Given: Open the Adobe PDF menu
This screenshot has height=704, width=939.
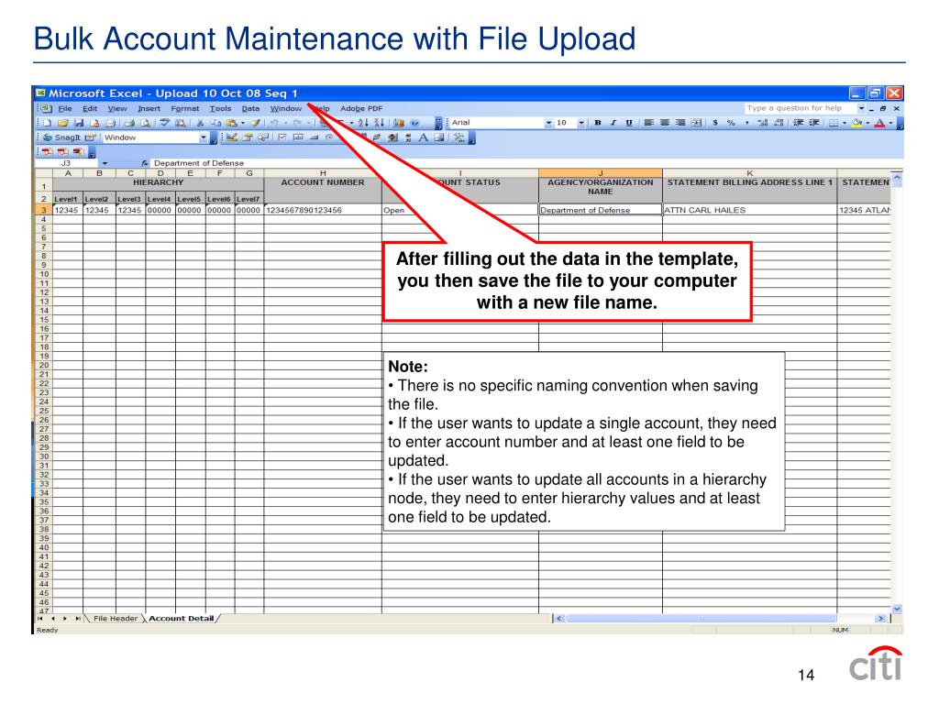Looking at the screenshot, I should click(361, 108).
